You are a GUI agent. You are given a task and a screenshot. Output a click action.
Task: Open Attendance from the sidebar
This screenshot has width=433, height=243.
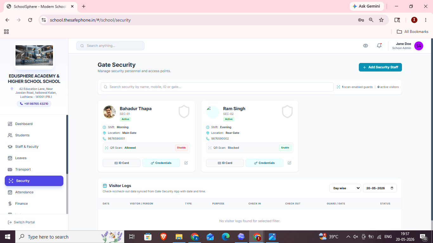tap(34, 192)
